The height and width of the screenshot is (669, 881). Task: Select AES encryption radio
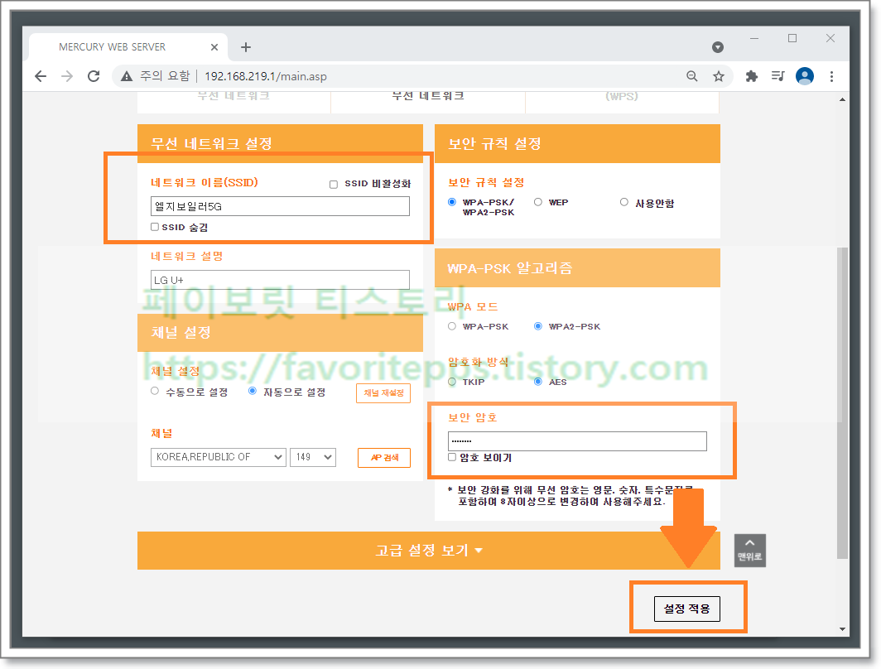point(538,382)
